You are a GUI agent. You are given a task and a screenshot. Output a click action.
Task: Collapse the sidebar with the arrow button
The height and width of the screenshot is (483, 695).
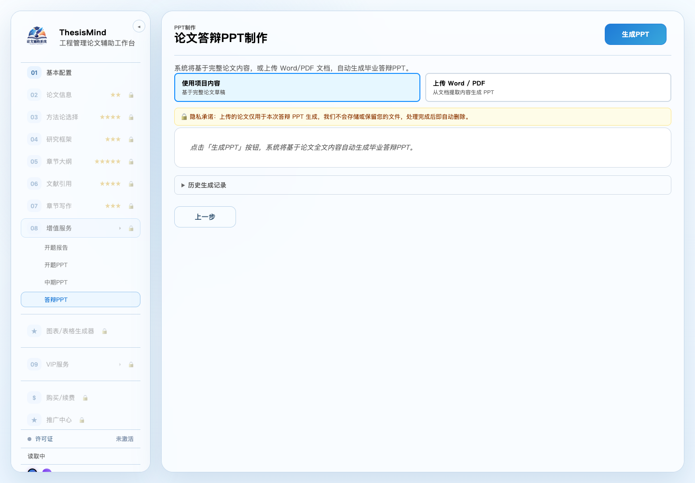[x=139, y=27]
